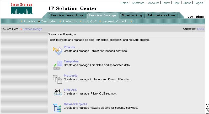
Task: Go to the Home link
Action: pos(124,3)
